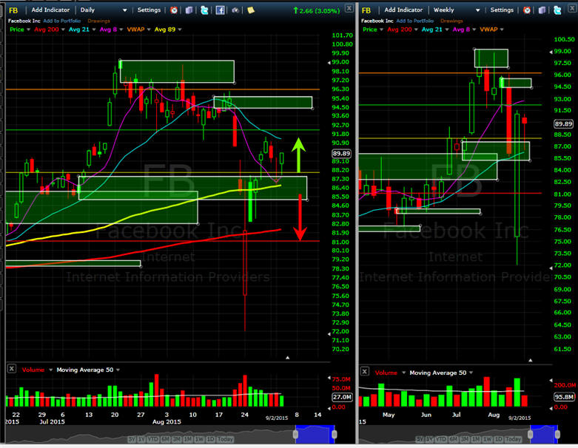Click the 89.89 price label in Daily chart
The image size is (578, 448).
pos(341,154)
